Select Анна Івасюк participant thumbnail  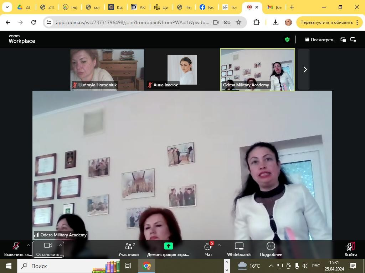[x=182, y=70]
